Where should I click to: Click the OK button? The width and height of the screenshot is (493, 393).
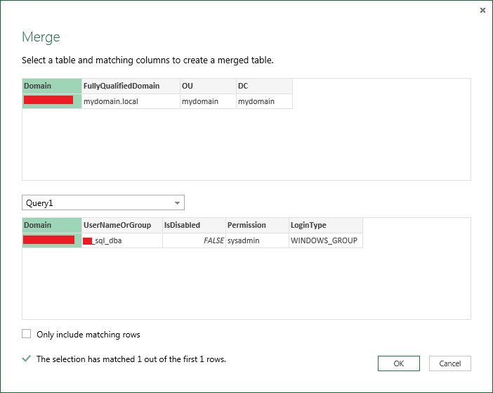398,363
